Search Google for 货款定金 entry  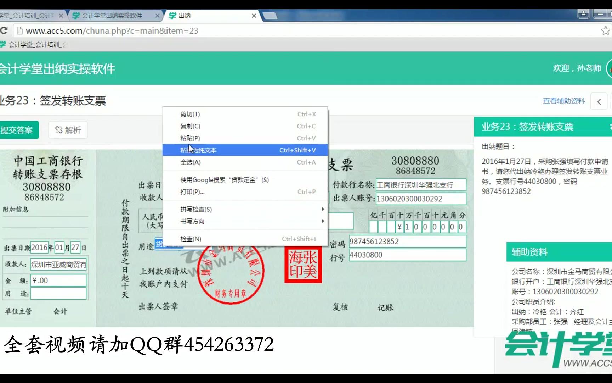pos(245,180)
